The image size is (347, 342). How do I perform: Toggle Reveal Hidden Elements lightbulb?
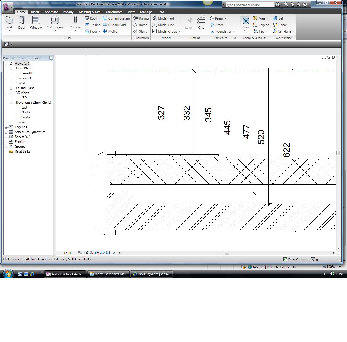click(x=114, y=253)
